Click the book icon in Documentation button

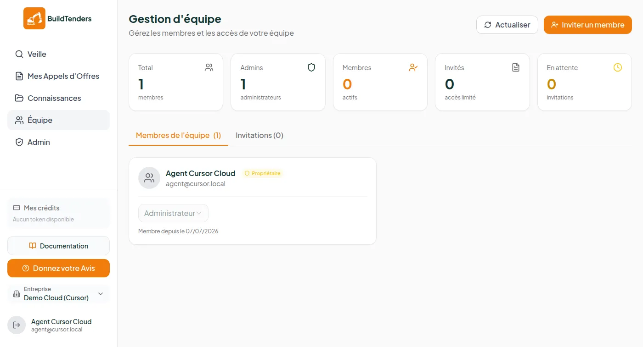[x=33, y=246]
